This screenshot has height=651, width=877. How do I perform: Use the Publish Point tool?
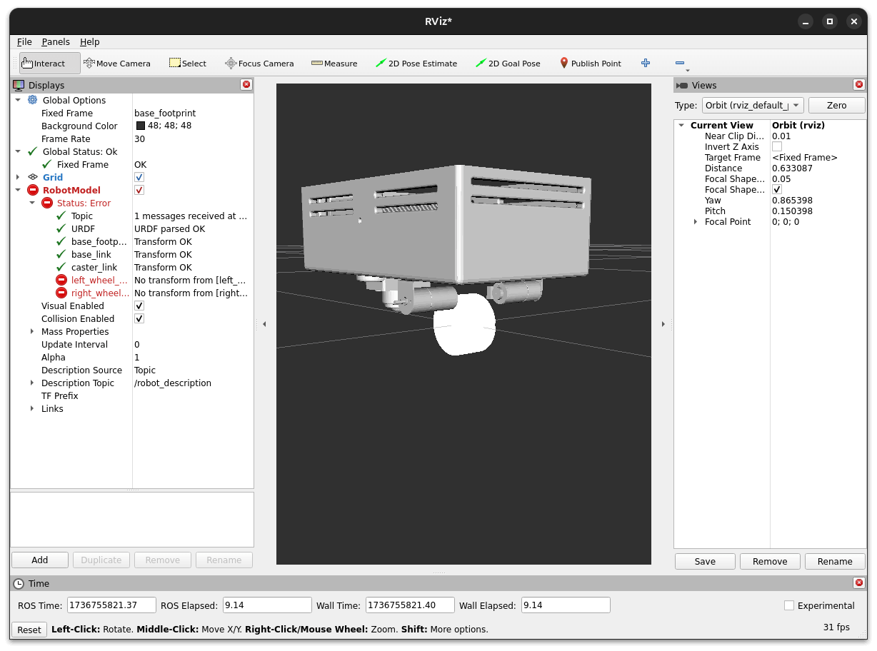[x=590, y=64]
